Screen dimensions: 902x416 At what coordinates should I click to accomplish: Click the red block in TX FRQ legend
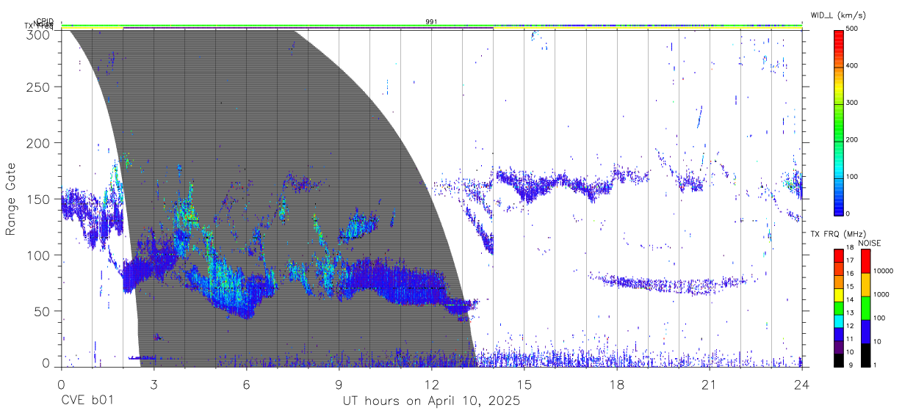tap(838, 255)
